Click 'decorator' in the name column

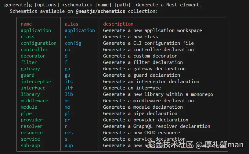click(33, 56)
